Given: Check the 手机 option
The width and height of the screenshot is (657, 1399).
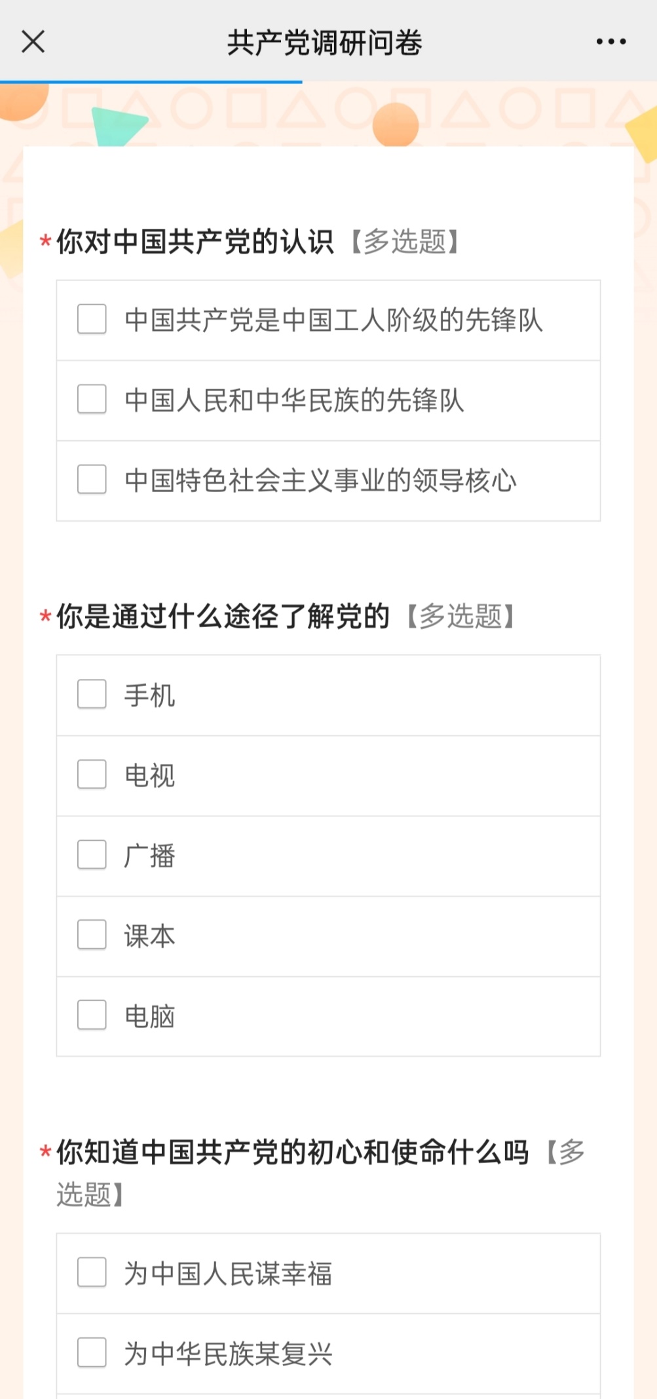Looking at the screenshot, I should (92, 695).
